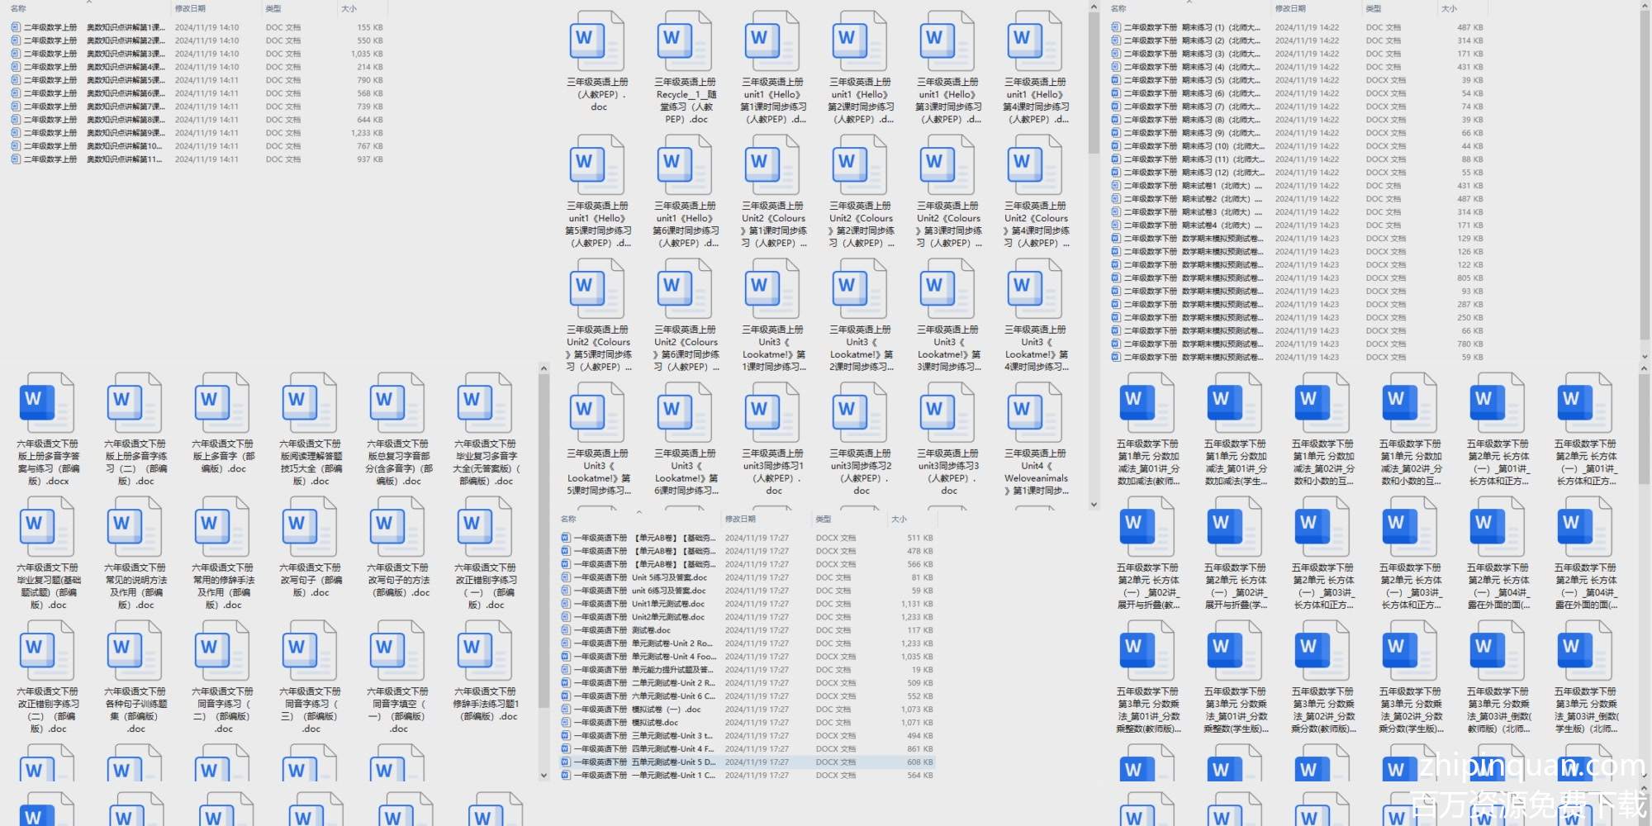Select the Unit4 Weloveanimals document icon

1034,412
